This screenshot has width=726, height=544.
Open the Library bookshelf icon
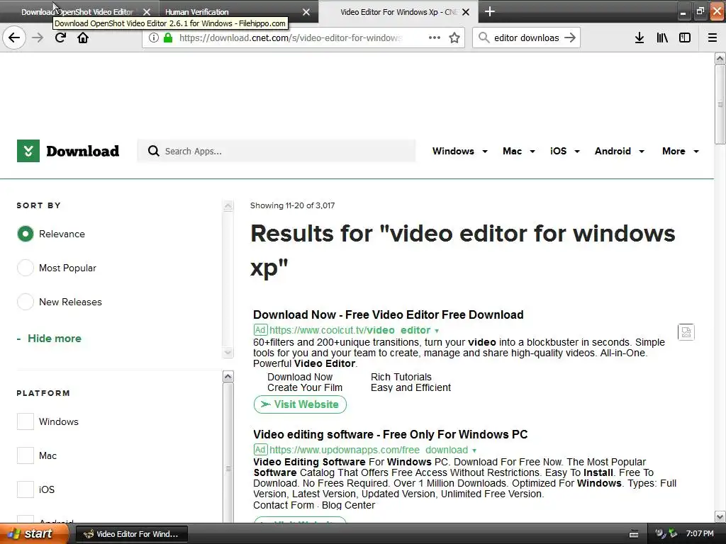[x=662, y=38]
